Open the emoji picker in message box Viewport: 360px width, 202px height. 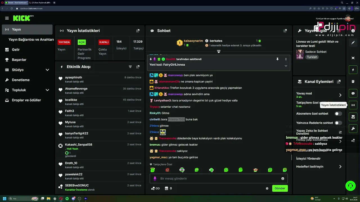[283, 178]
